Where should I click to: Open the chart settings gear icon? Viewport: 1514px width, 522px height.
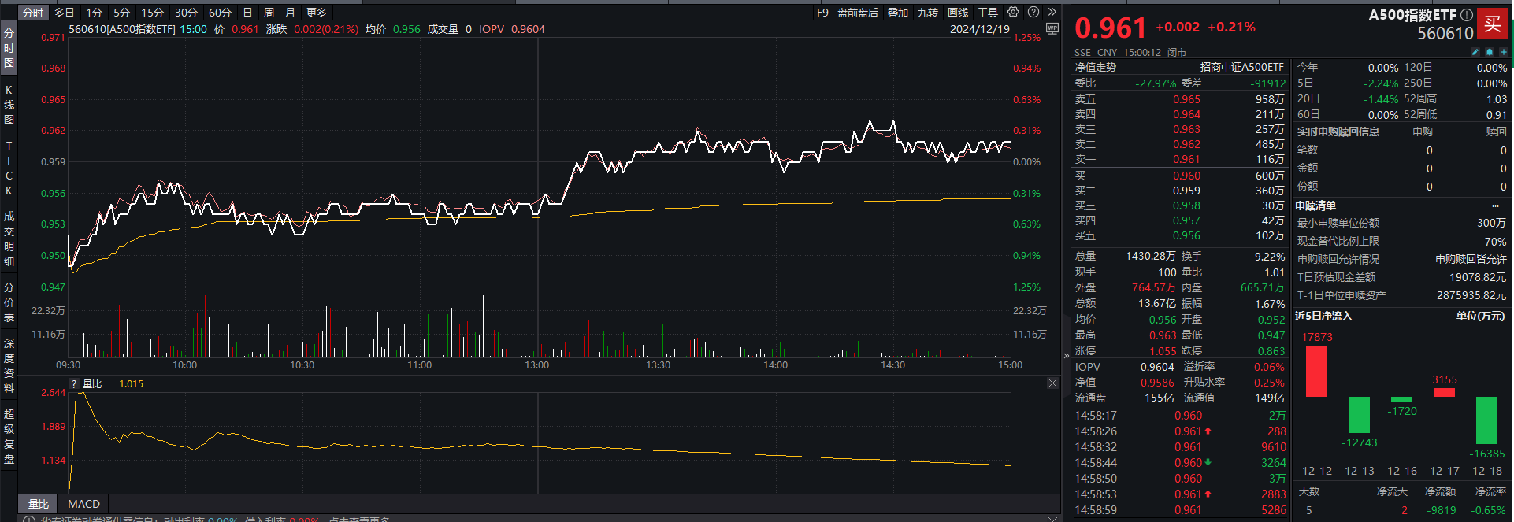1013,12
